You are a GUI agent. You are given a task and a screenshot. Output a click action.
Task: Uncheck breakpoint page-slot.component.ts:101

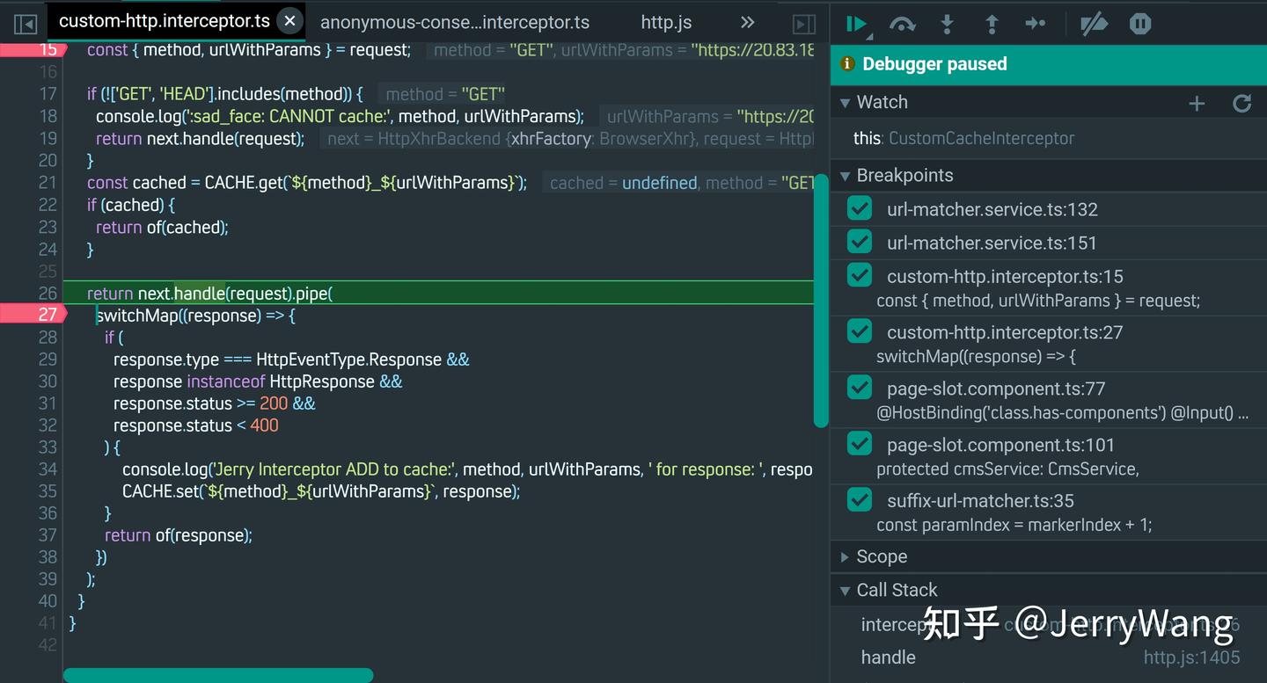(860, 444)
